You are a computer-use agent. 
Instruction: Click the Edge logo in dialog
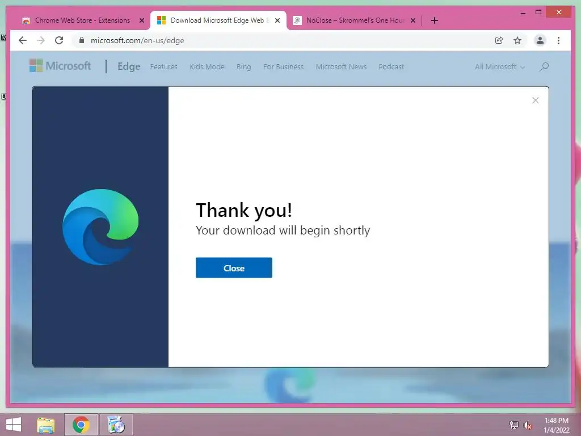[x=100, y=227]
